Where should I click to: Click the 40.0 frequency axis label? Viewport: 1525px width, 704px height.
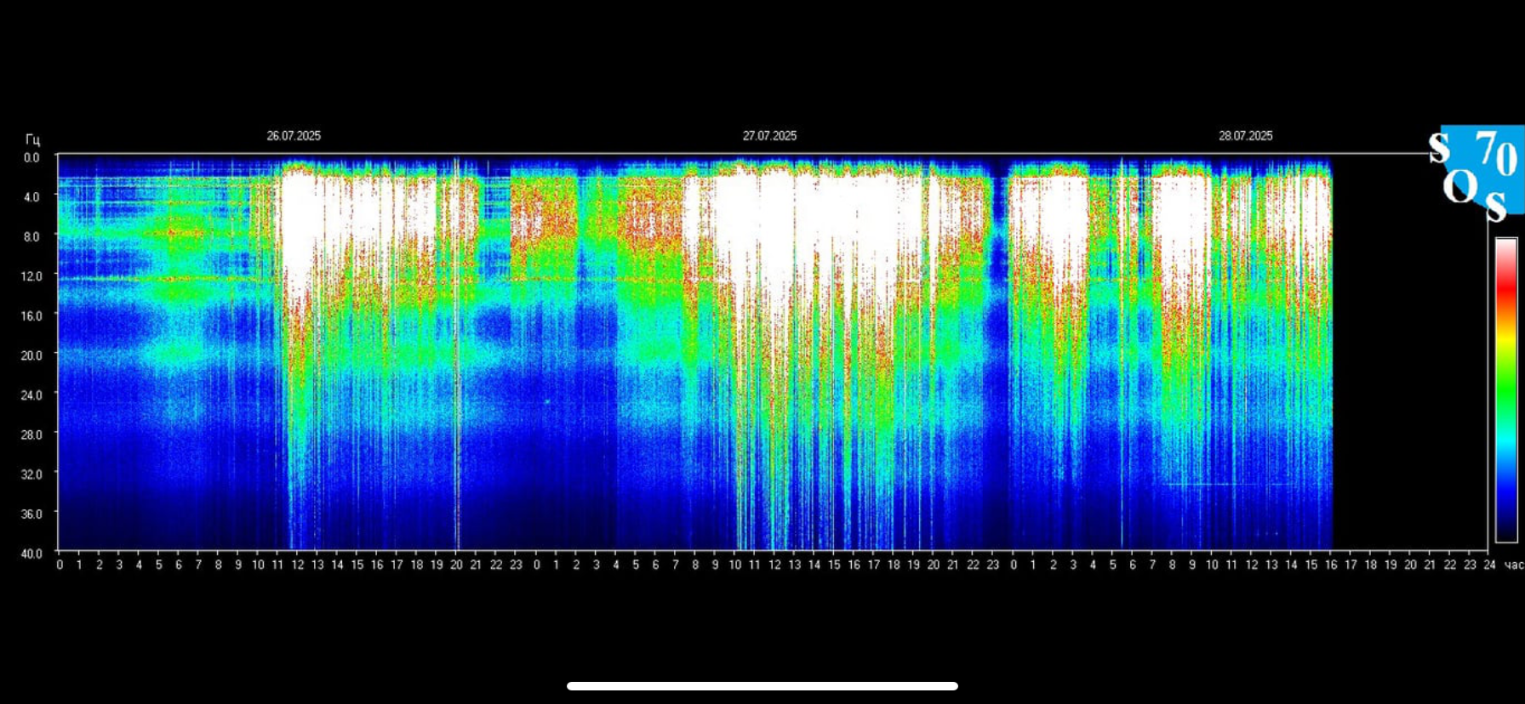coord(31,554)
